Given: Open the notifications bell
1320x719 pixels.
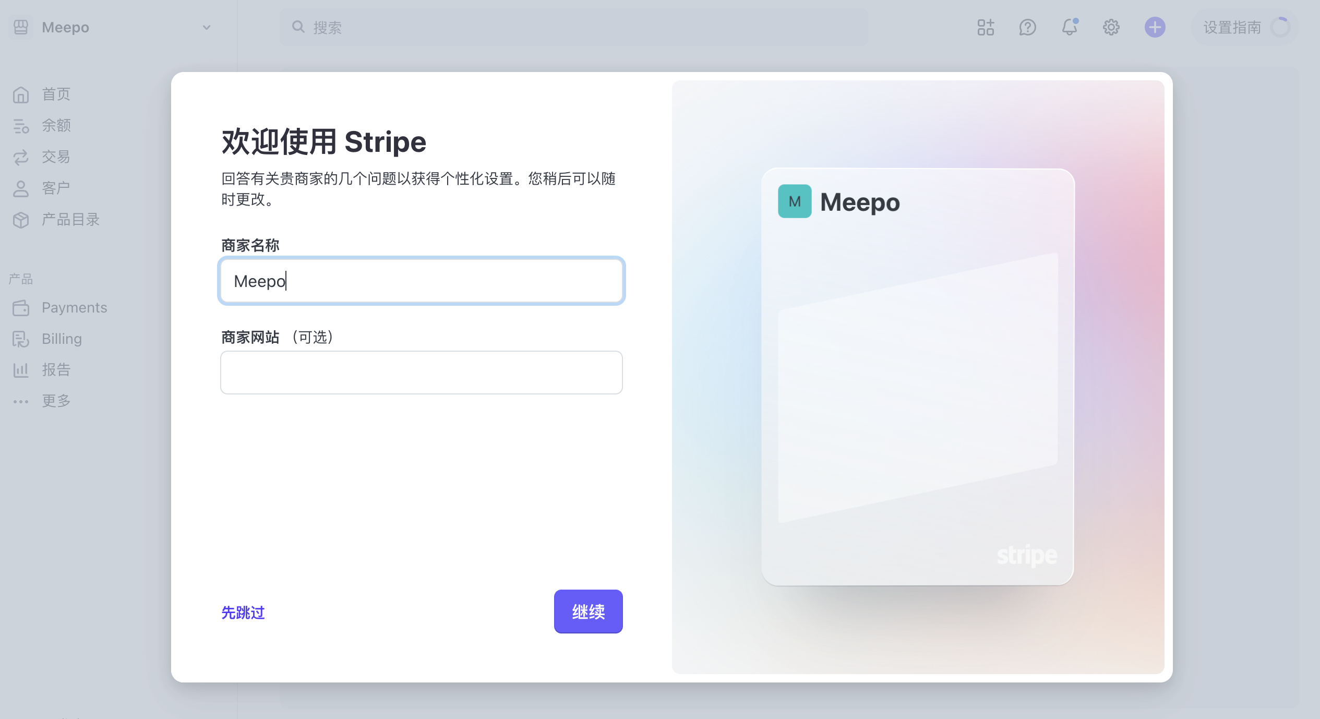Looking at the screenshot, I should pos(1070,27).
